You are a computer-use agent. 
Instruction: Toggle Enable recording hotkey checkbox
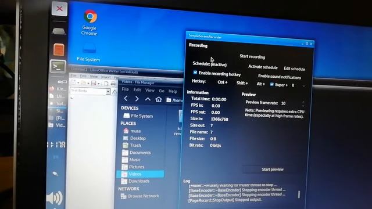point(195,72)
